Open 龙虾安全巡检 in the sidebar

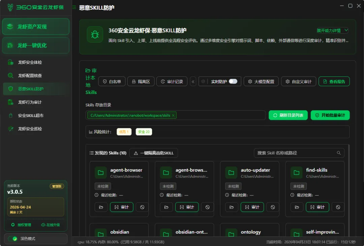[x=36, y=129]
